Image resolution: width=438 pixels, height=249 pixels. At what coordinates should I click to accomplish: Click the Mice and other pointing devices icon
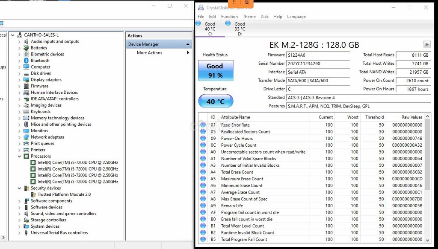(26, 124)
